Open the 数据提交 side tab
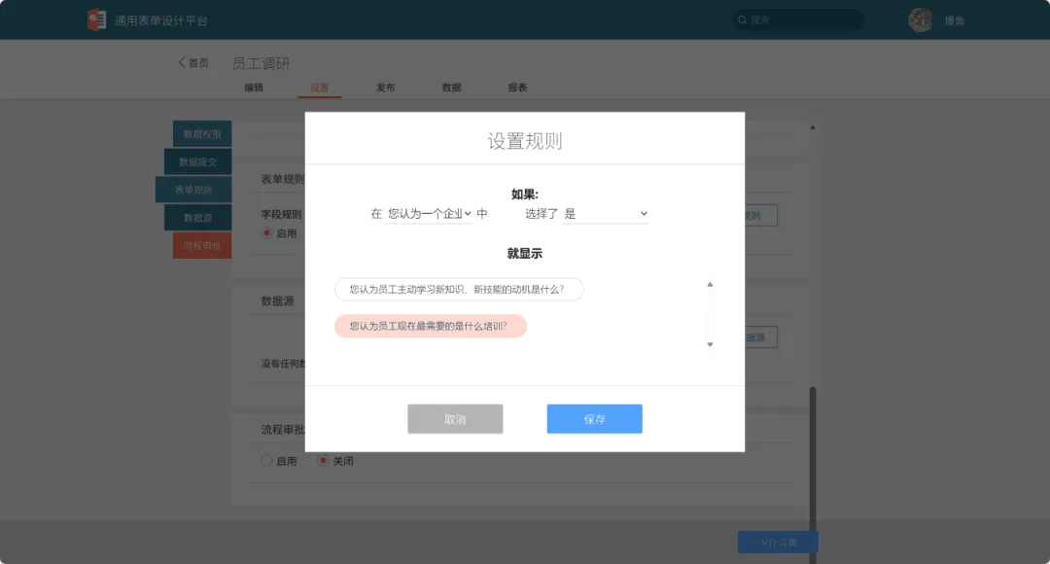 click(x=197, y=162)
